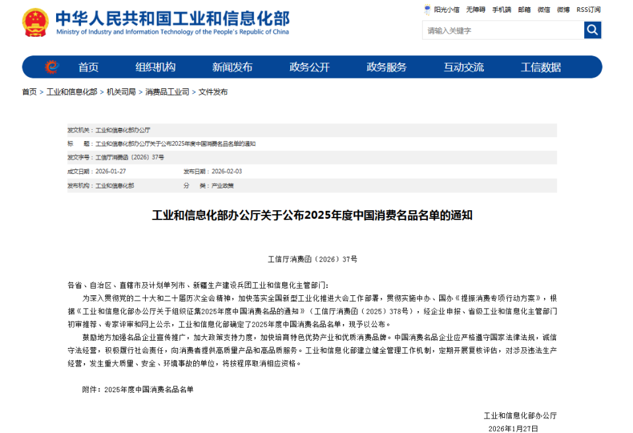Open the 工信数据 menu item
The width and height of the screenshot is (633, 433).
[541, 67]
